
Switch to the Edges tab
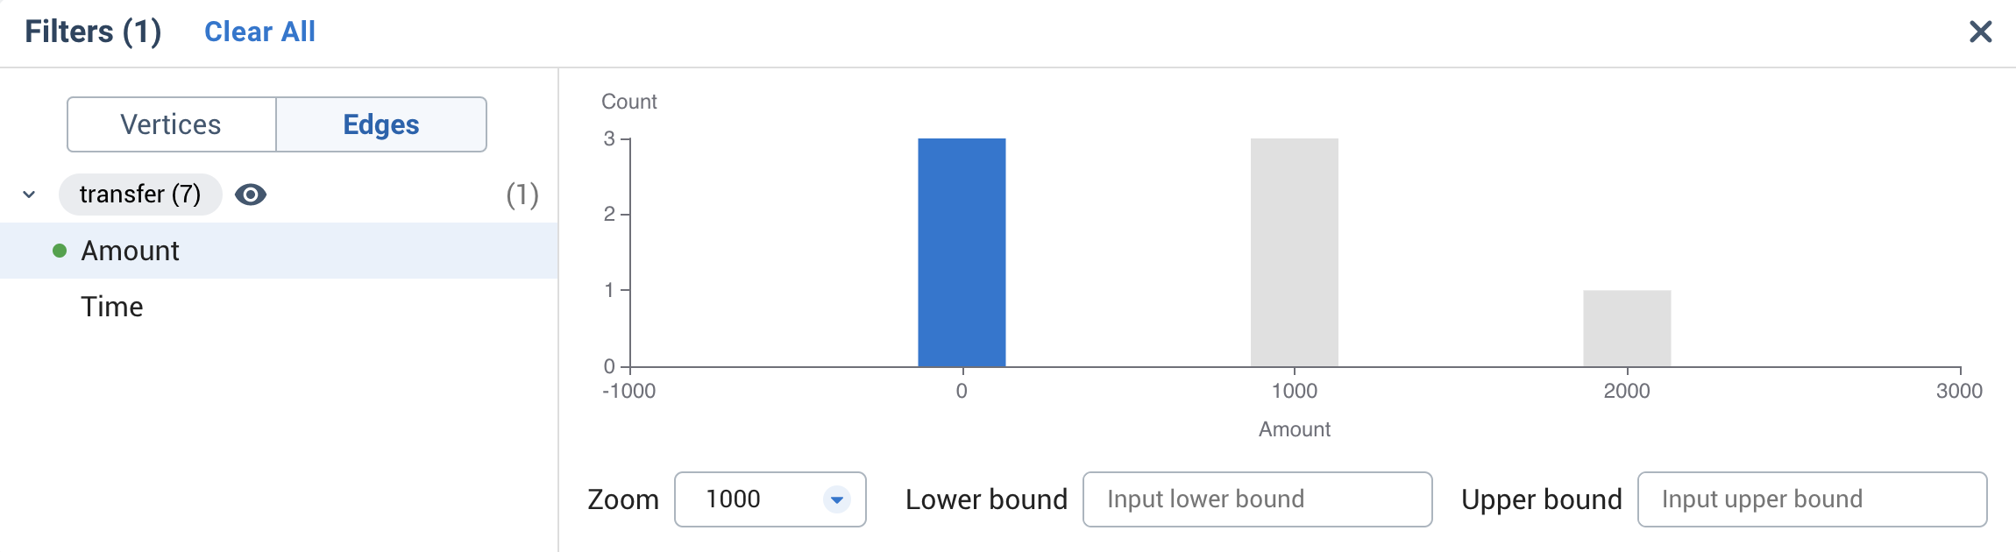(381, 124)
